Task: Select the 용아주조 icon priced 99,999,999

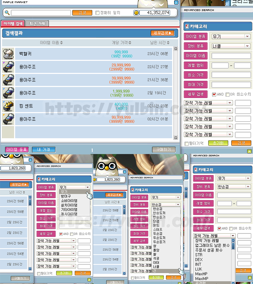Action: coord(8,119)
